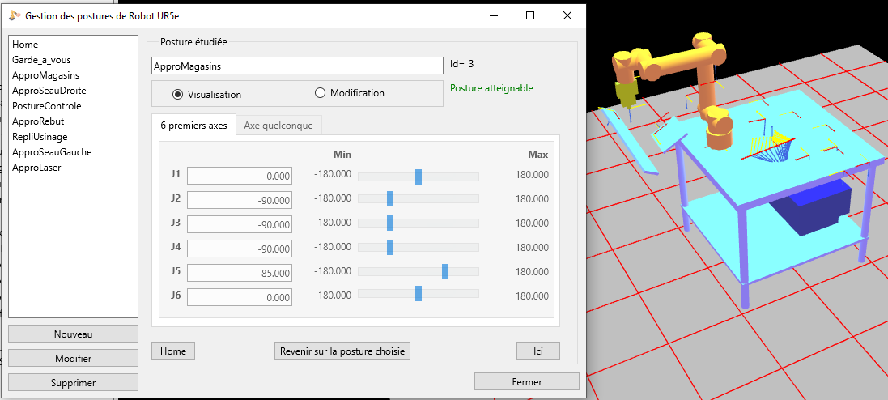This screenshot has height=400, width=888.
Task: Select the Visualisation radio button
Action: (x=178, y=94)
